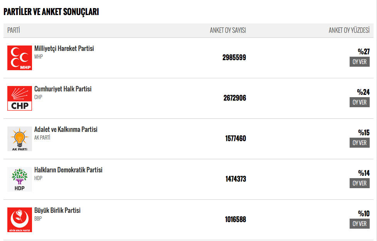Vote for Büyük Birlik Partisi OY VER

359,224
